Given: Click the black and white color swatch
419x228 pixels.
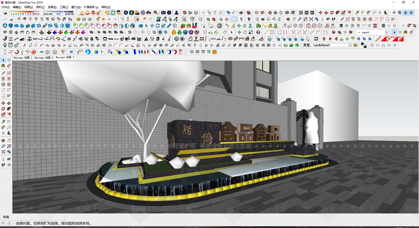Looking at the screenshot, I should 363,45.
